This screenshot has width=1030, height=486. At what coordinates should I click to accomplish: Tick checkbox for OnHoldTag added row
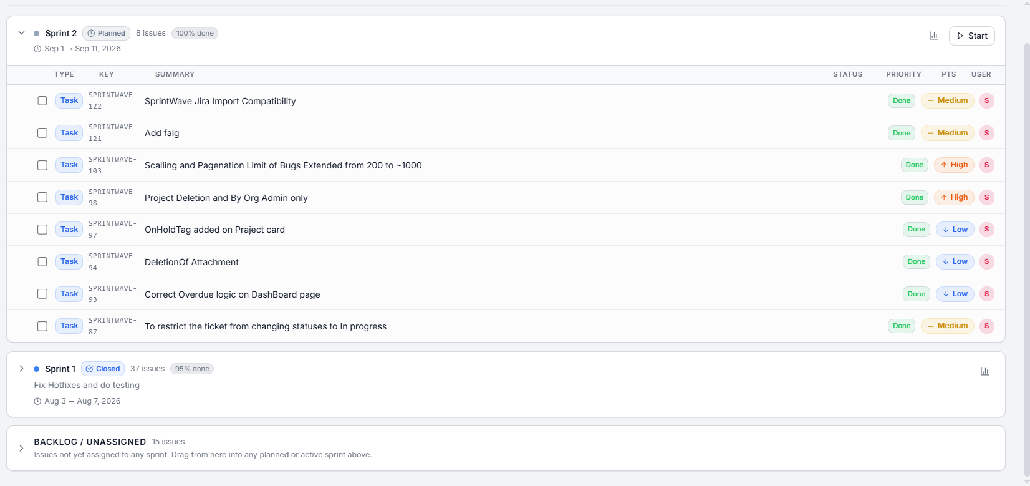point(42,230)
